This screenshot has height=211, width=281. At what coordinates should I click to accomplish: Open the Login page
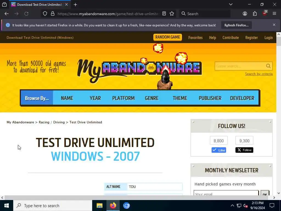(x=268, y=37)
